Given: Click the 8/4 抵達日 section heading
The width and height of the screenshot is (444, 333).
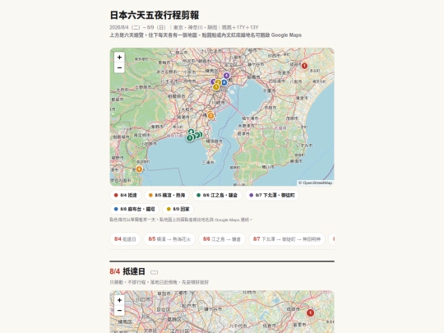Looking at the screenshot, I should 127,271.
